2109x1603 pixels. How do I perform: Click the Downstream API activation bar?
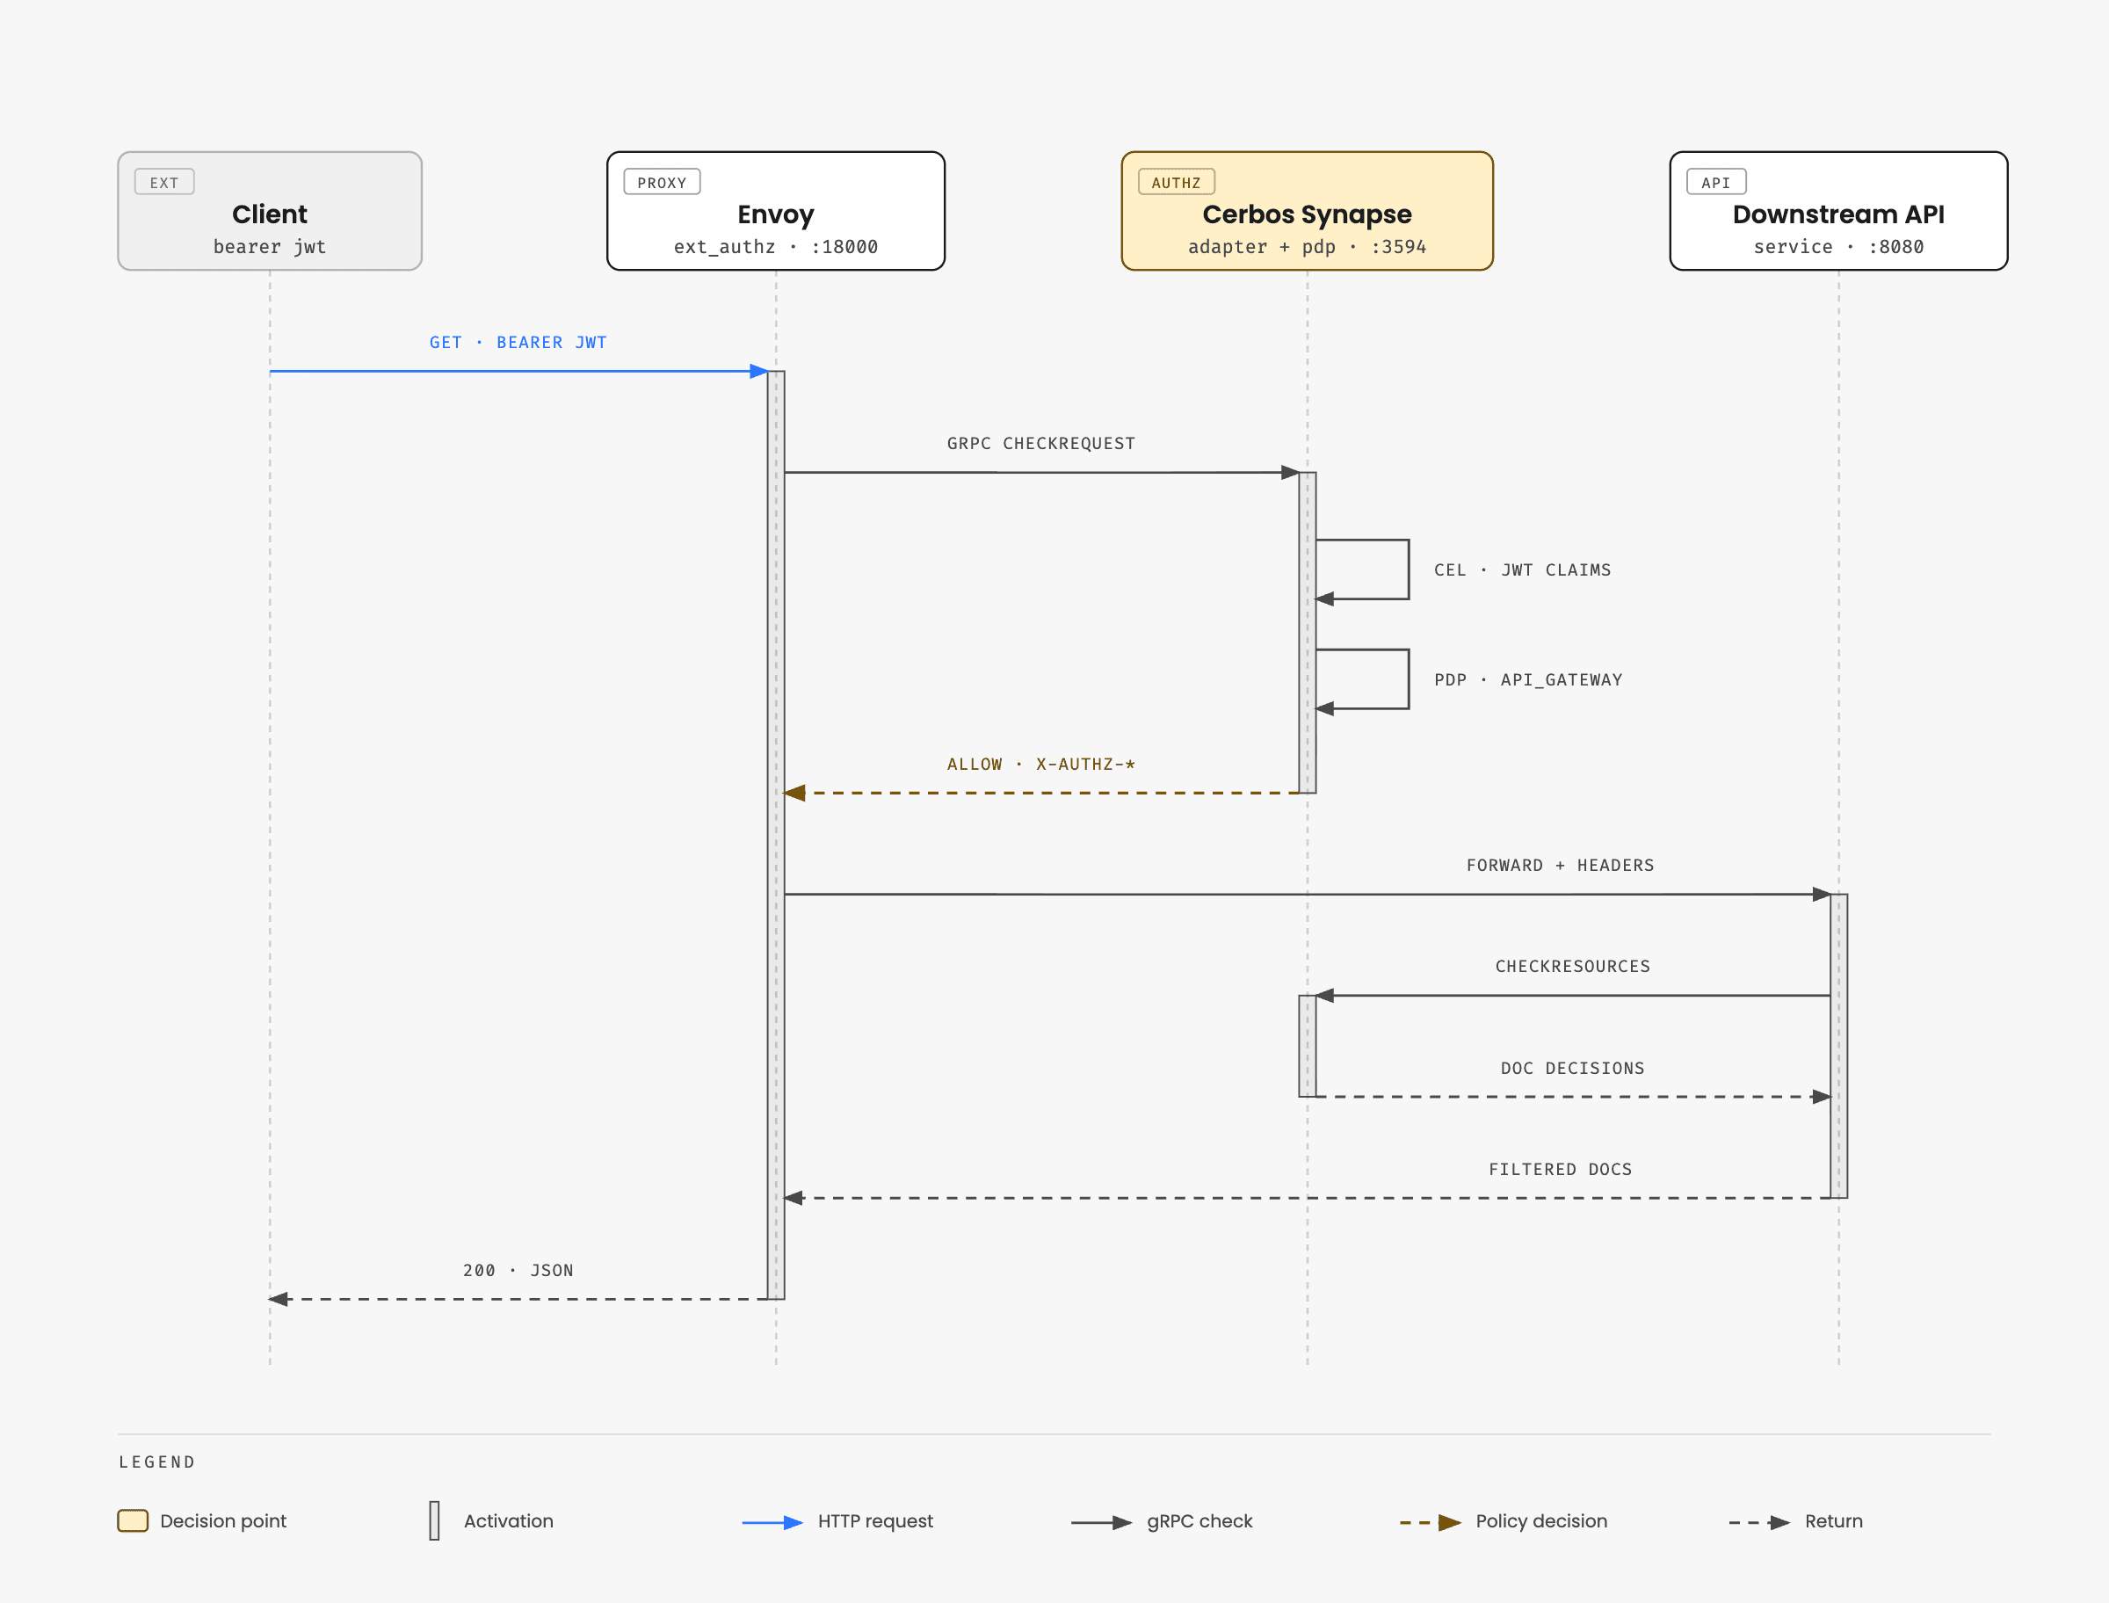coord(1838,1046)
